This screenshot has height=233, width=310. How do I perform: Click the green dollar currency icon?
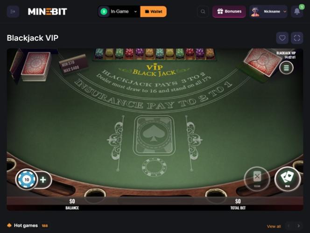[x=104, y=12]
